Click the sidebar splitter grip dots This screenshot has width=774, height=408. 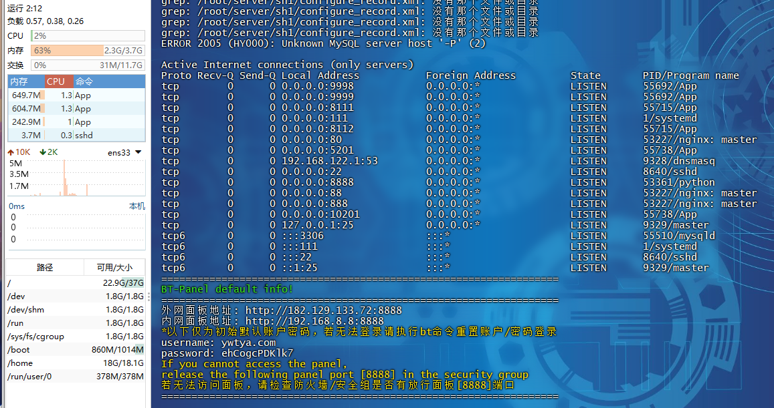(149, 296)
